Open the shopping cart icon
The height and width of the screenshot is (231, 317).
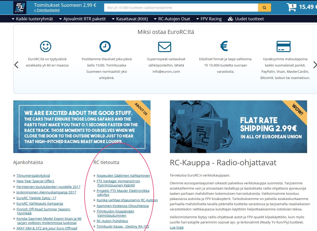pos(291,7)
